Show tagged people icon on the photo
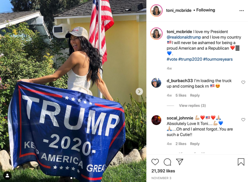Viewport: 248px width, 182px height. tap(7, 175)
